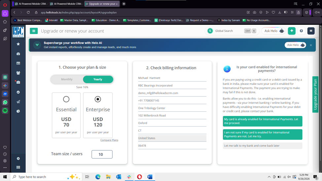Click the RBC Bearings logo
The height and width of the screenshot is (181, 322).
tap(18, 32)
